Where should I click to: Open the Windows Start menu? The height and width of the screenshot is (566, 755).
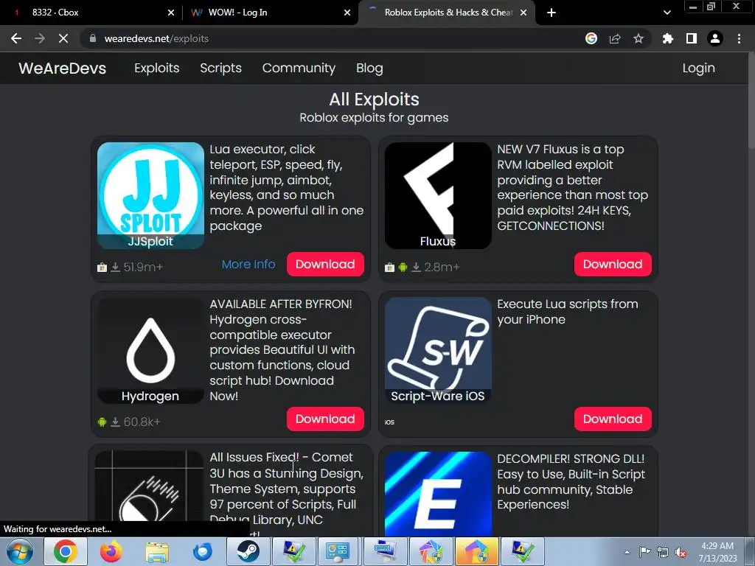pyautogui.click(x=20, y=551)
